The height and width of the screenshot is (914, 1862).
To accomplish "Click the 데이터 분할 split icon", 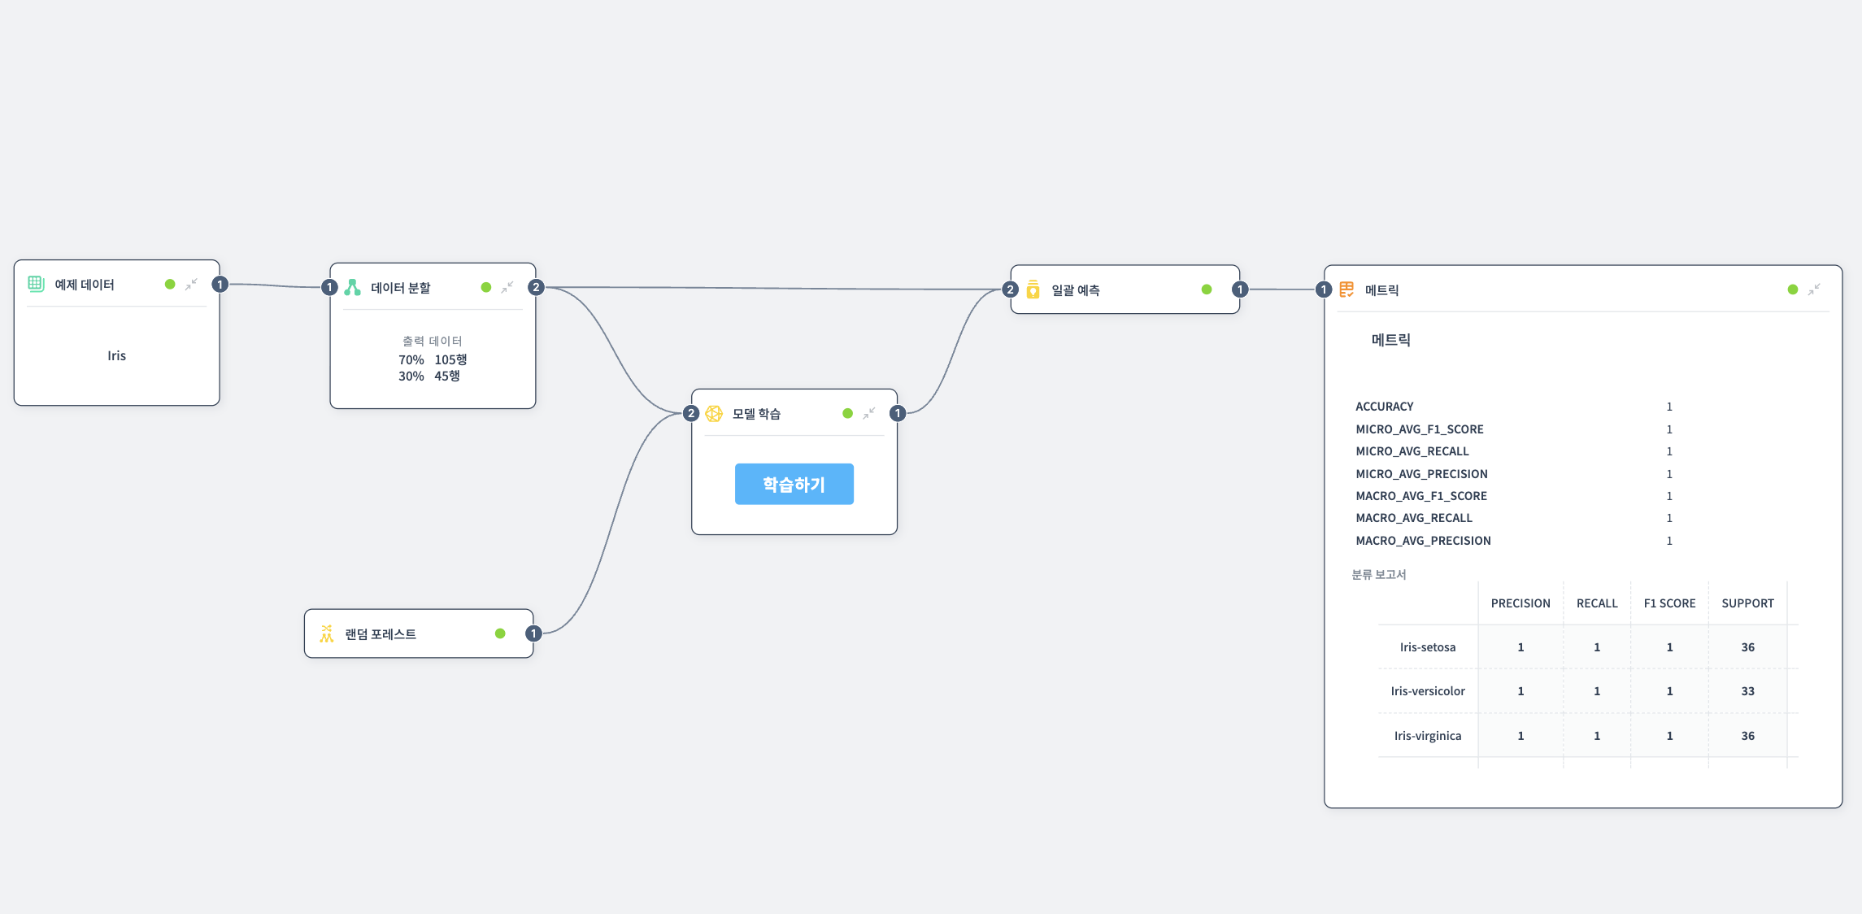I will [352, 287].
